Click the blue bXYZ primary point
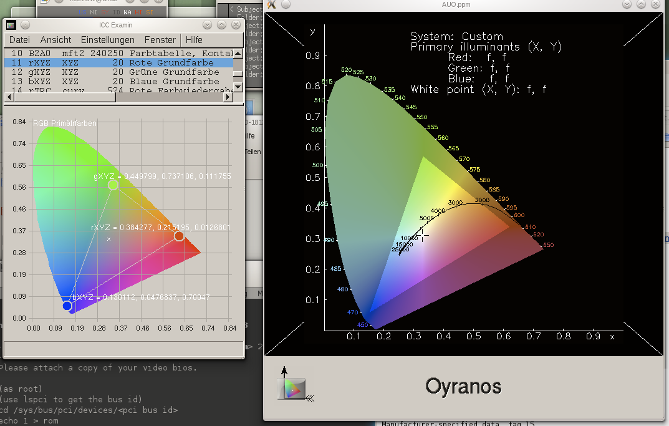The height and width of the screenshot is (426, 669). tap(67, 306)
